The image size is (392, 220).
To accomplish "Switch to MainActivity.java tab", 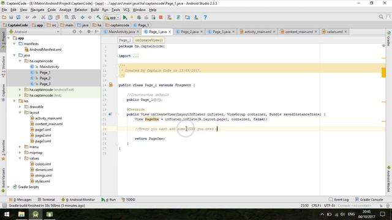I will tap(121, 32).
